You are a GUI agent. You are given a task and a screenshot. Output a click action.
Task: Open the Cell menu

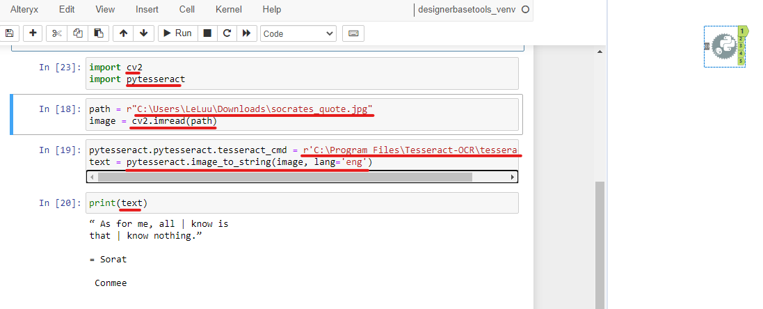coord(187,9)
